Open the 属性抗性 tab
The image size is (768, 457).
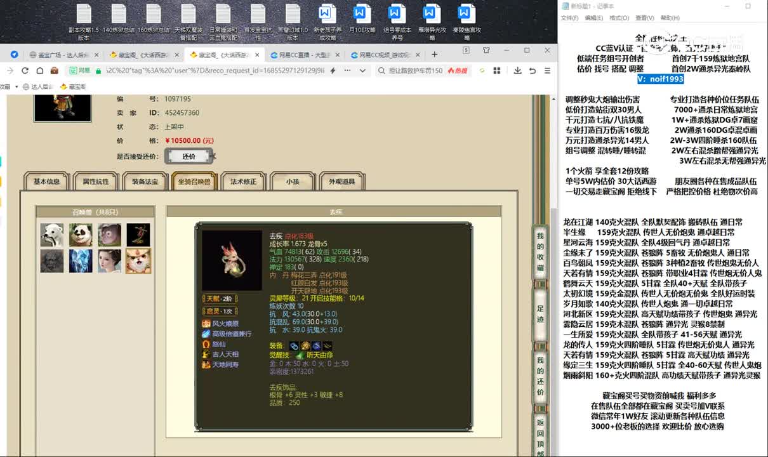[x=96, y=182]
